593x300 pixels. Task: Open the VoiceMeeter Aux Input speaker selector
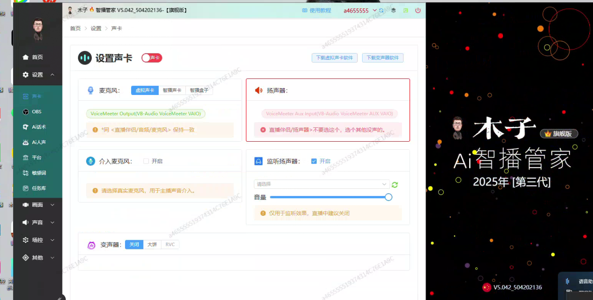pyautogui.click(x=330, y=114)
